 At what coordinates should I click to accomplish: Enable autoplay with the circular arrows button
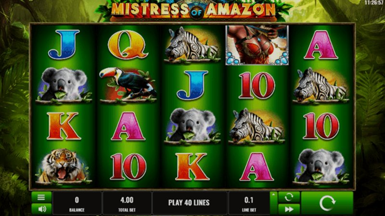tap(289, 197)
